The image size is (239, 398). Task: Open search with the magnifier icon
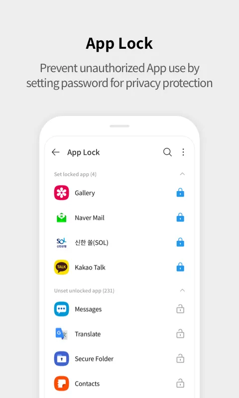coord(167,152)
